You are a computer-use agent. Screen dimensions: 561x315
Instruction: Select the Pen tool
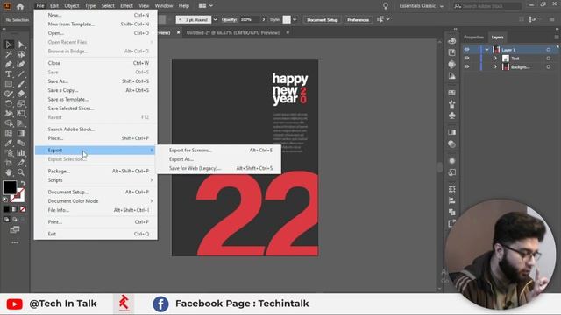(9, 64)
